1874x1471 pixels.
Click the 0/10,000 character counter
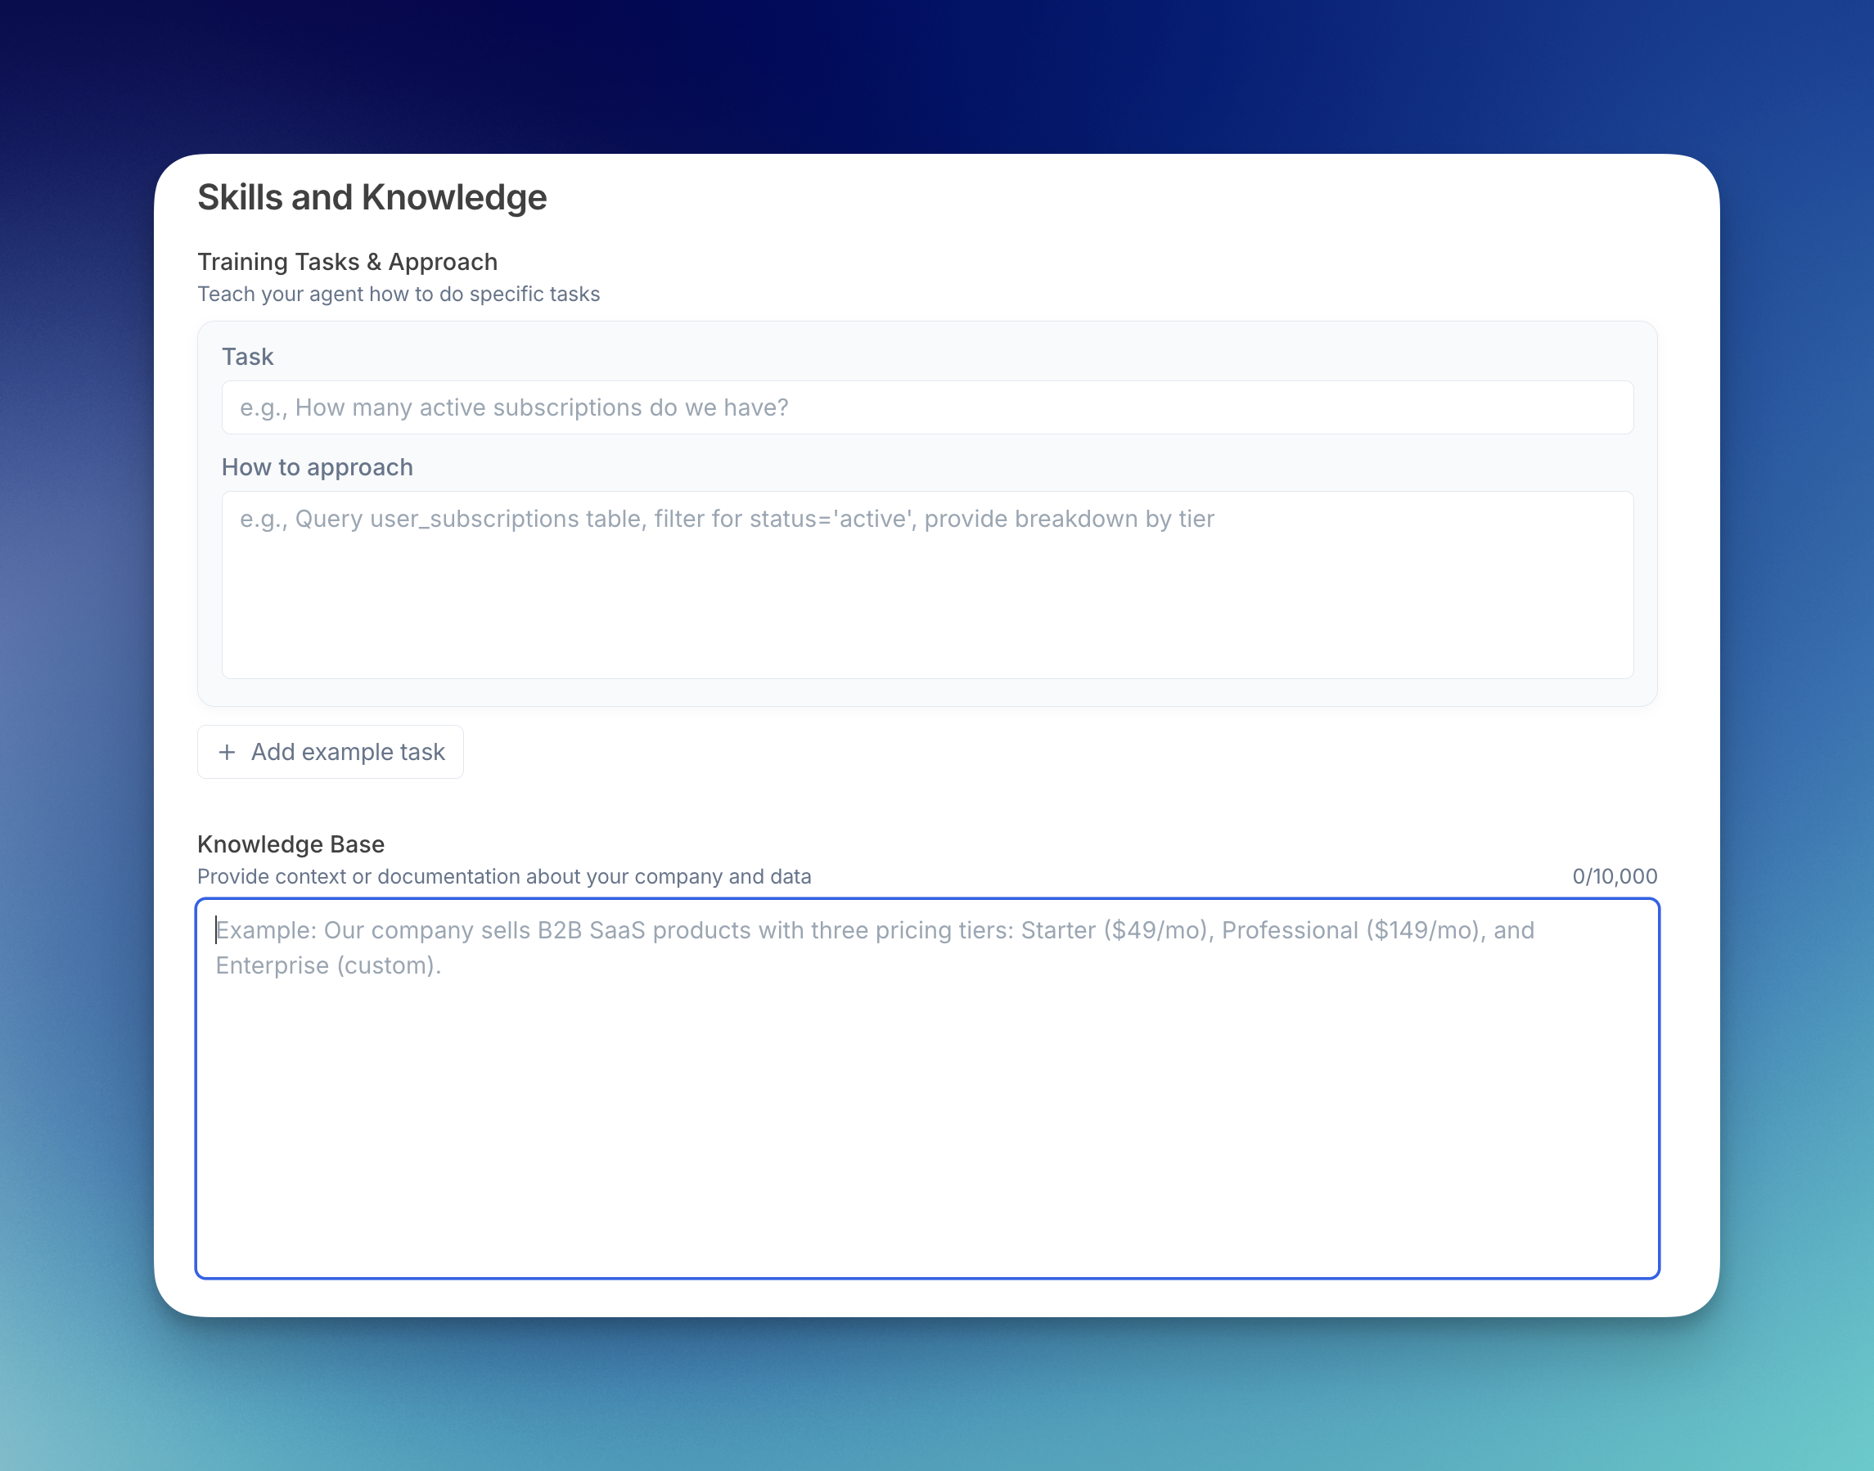click(x=1614, y=876)
